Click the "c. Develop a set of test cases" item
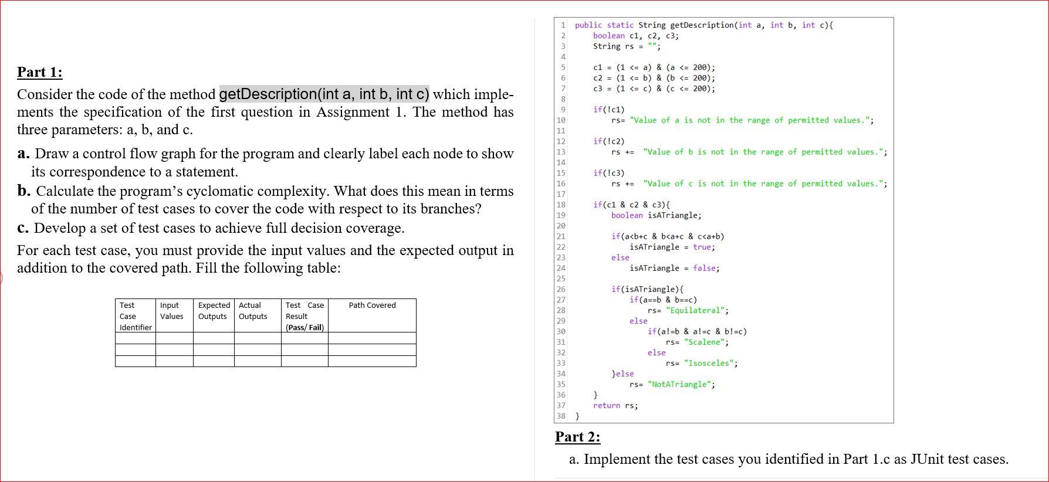1049x482 pixels. 211,228
